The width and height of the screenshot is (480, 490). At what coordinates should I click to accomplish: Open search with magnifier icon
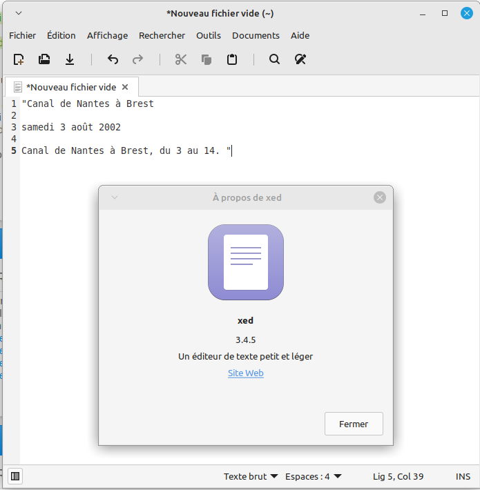275,59
